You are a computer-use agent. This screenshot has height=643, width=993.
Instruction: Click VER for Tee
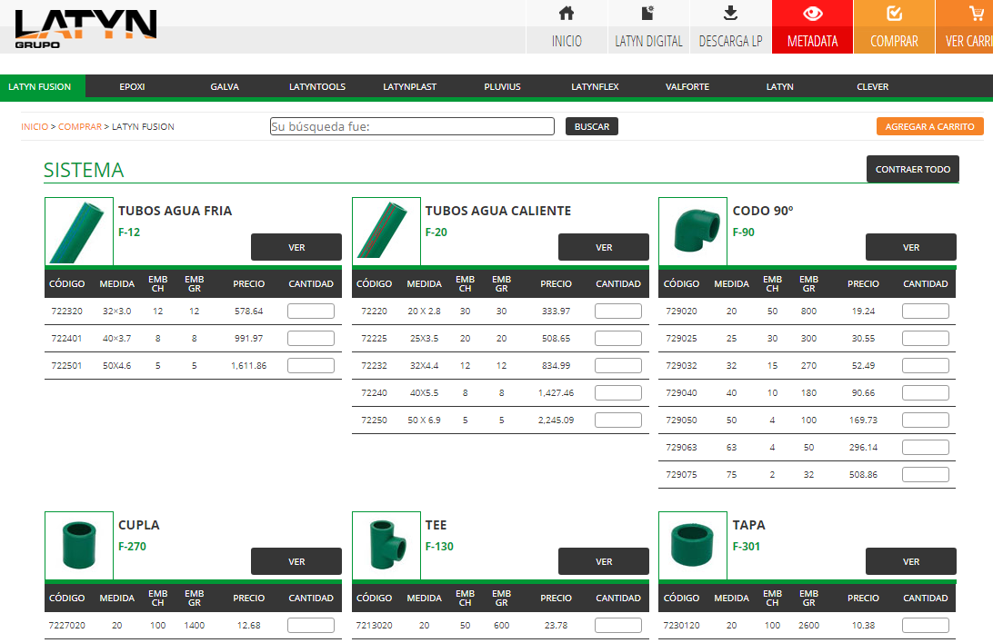tap(604, 561)
